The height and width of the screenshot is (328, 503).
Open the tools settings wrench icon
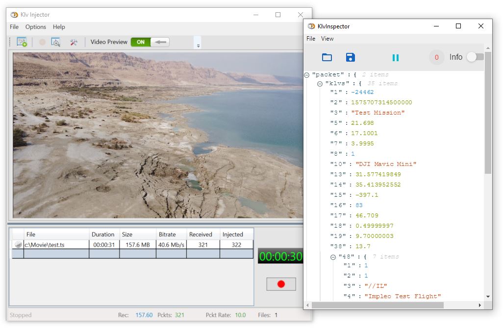point(74,42)
